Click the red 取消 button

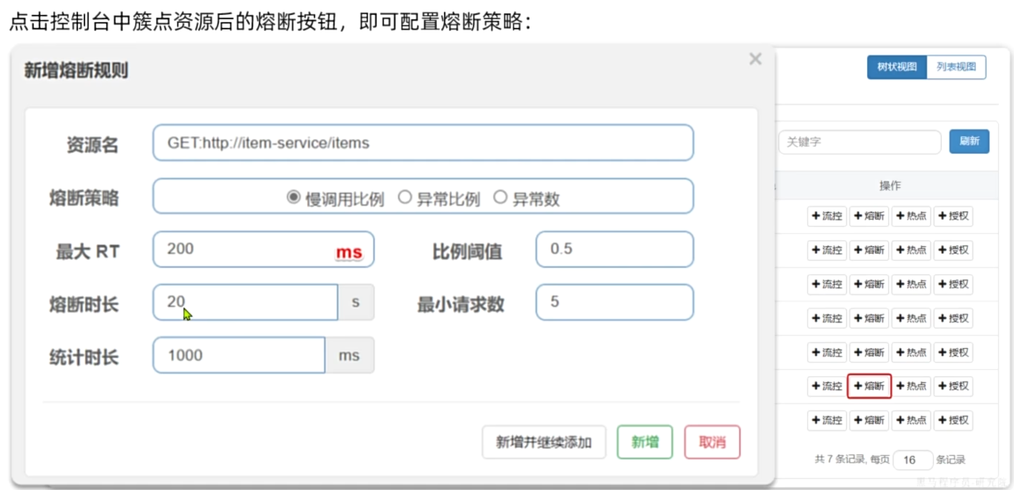click(x=712, y=442)
